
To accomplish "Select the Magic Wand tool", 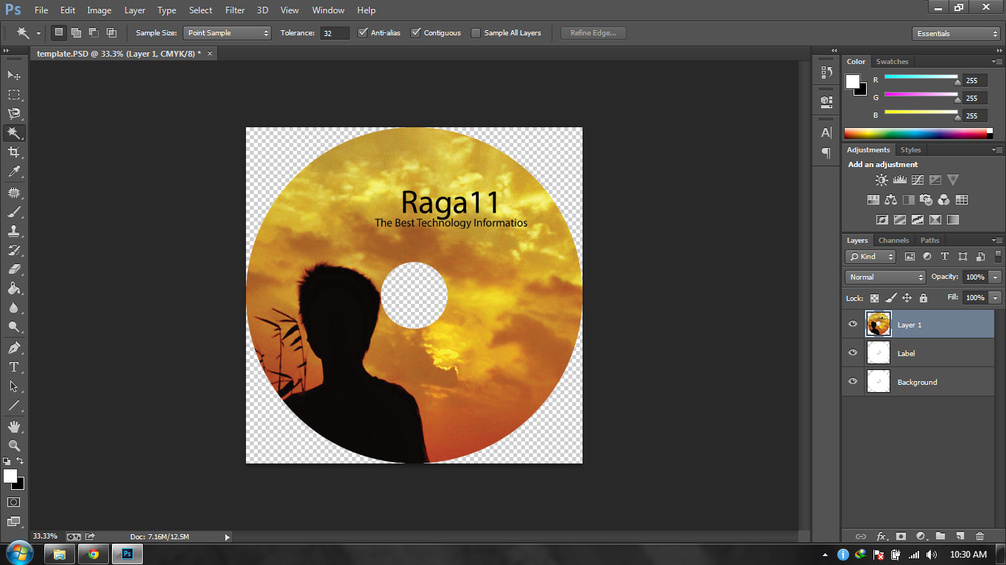I will (15, 133).
